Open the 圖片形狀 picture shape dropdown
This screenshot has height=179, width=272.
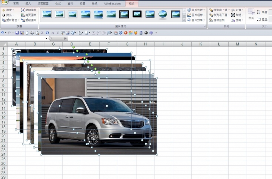[x=196, y=10]
